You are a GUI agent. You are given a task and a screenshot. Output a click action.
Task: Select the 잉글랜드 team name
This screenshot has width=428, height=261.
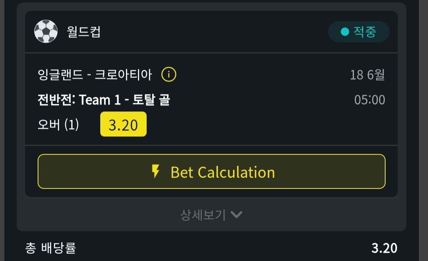(60, 74)
